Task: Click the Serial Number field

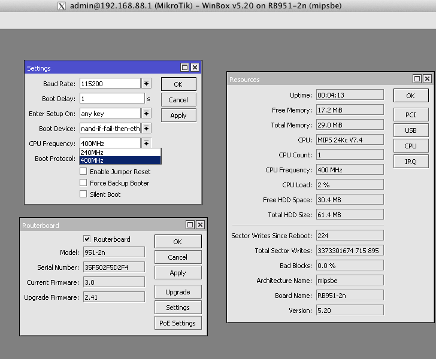Action: point(114,267)
